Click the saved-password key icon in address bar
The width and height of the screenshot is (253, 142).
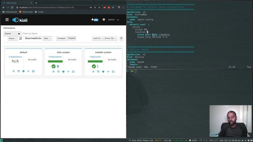tap(91, 7)
